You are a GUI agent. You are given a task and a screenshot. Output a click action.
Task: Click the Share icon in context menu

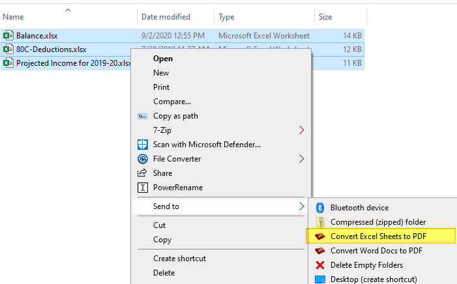[142, 173]
